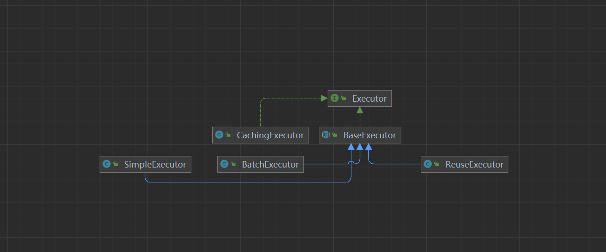The height and width of the screenshot is (252, 606).
Task: Select the BaseExecutor node label
Action: point(370,135)
